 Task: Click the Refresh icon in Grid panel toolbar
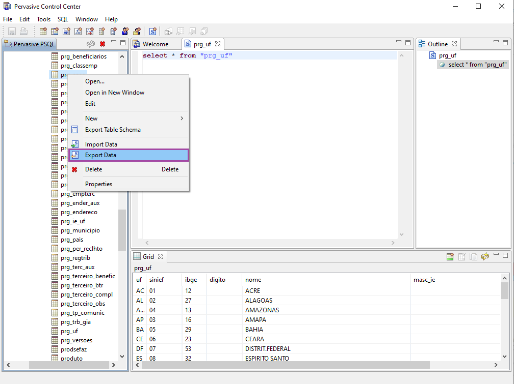pyautogui.click(x=485, y=257)
